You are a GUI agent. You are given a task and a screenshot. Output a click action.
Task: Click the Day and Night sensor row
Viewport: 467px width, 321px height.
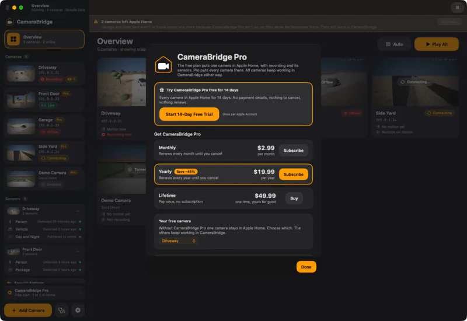click(44, 237)
